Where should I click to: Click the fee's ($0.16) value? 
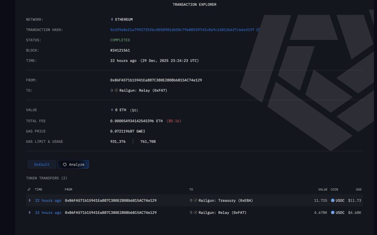[x=174, y=121]
